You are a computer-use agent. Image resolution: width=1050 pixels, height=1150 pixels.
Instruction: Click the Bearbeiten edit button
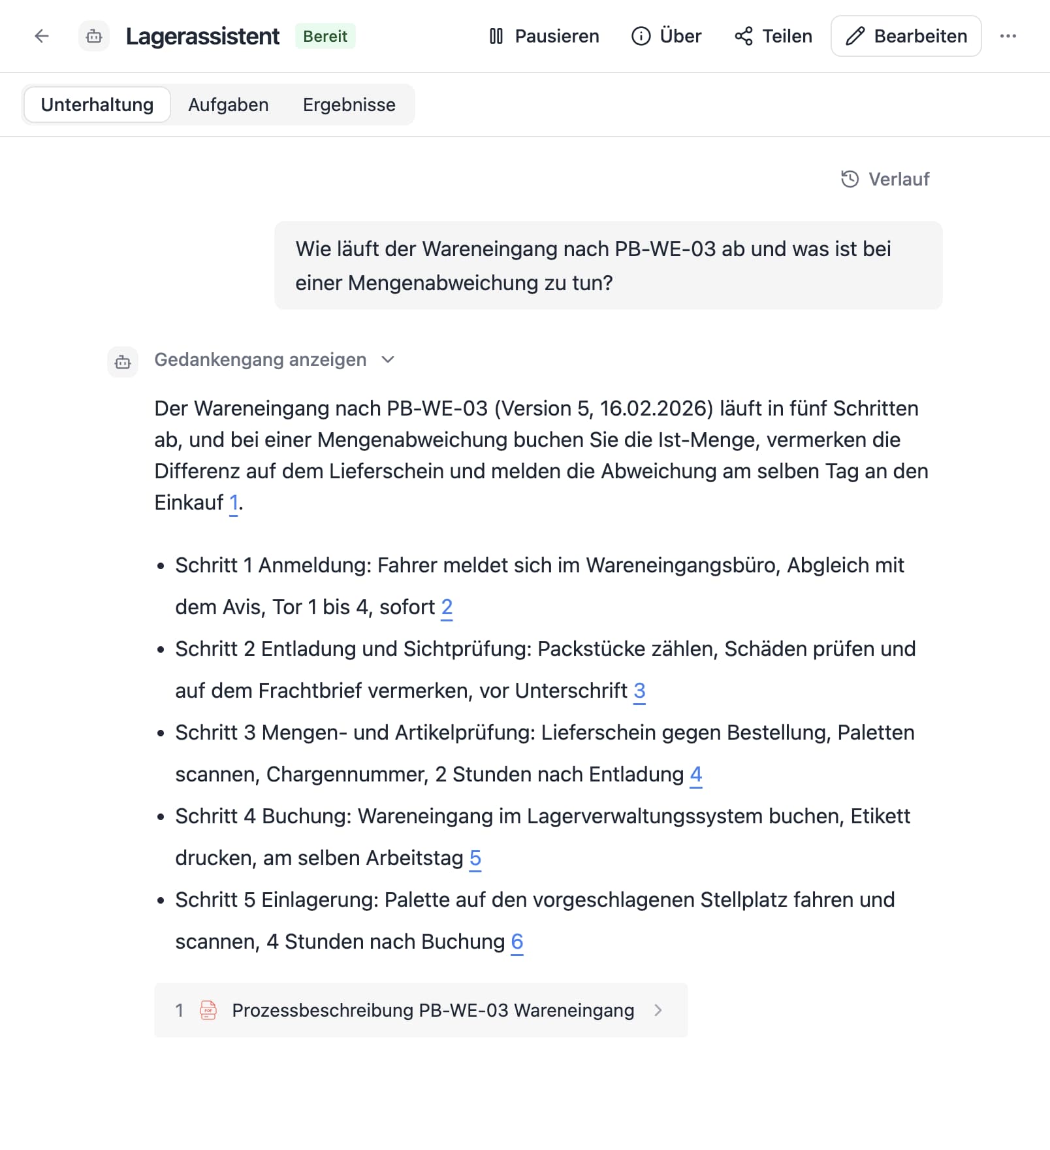[906, 36]
